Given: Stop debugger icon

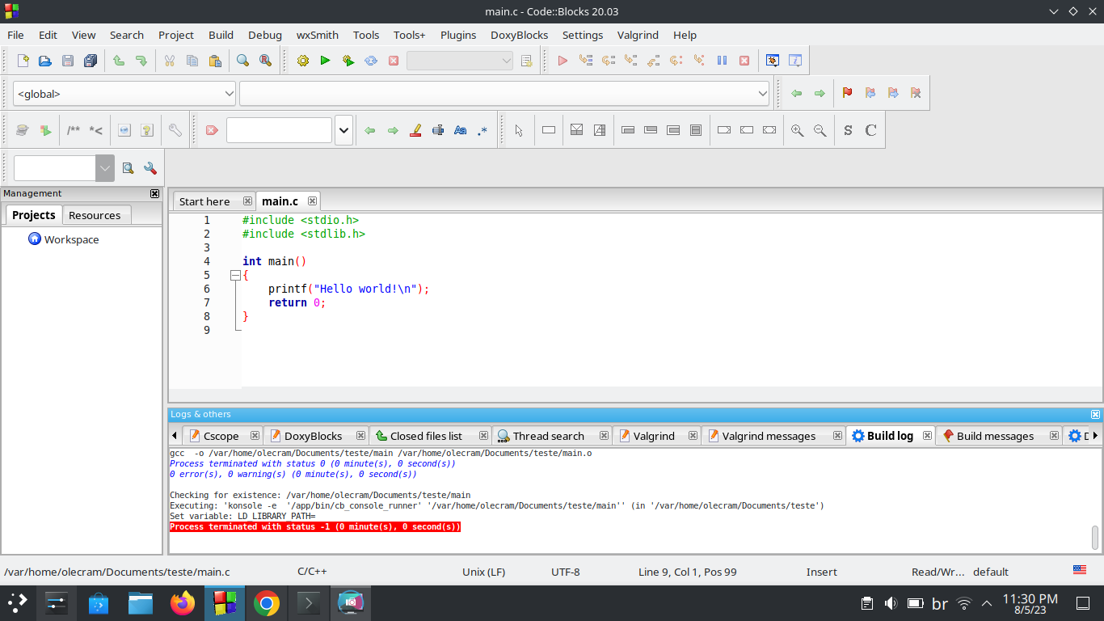Looking at the screenshot, I should (744, 61).
